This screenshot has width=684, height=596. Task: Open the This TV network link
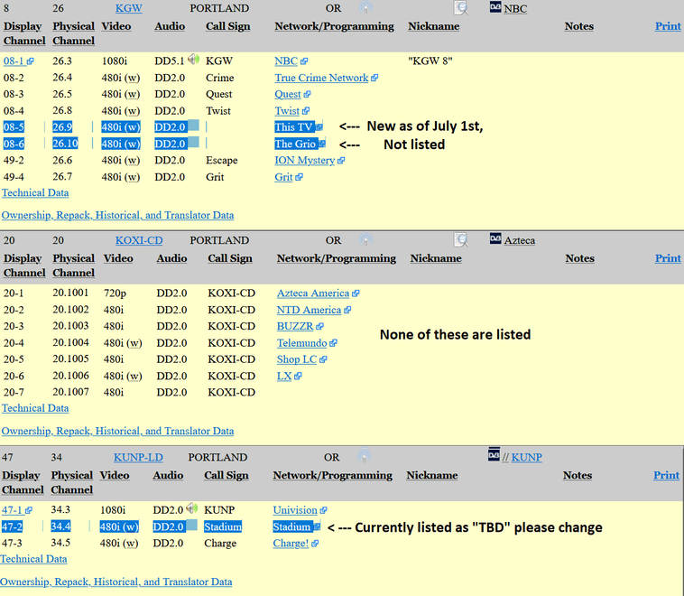(x=293, y=127)
